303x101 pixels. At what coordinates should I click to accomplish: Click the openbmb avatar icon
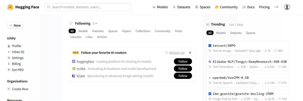pos(210,78)
